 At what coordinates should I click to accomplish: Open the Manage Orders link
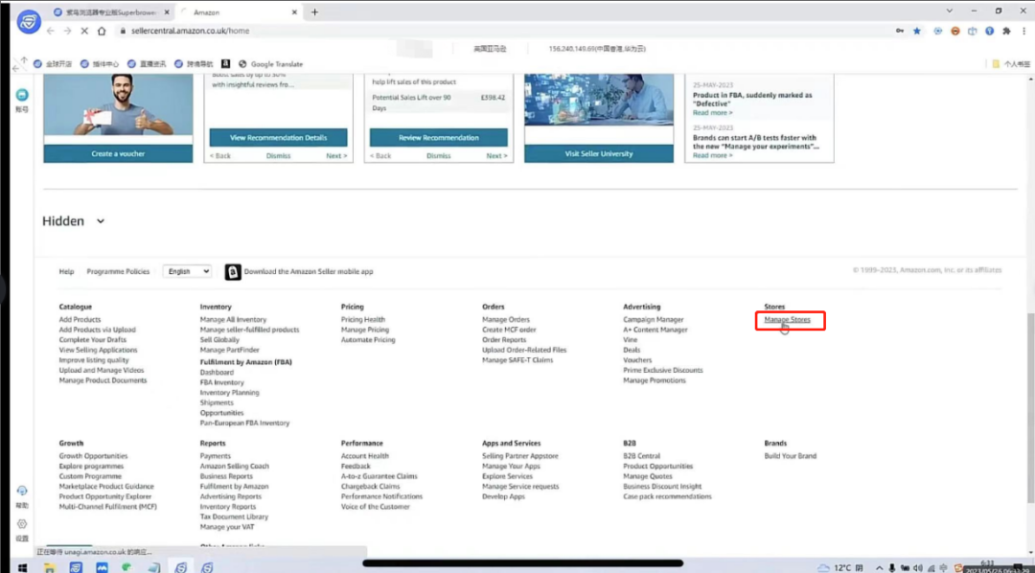tap(506, 319)
